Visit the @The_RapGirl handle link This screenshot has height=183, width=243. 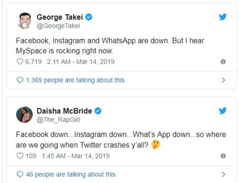coord(58,120)
